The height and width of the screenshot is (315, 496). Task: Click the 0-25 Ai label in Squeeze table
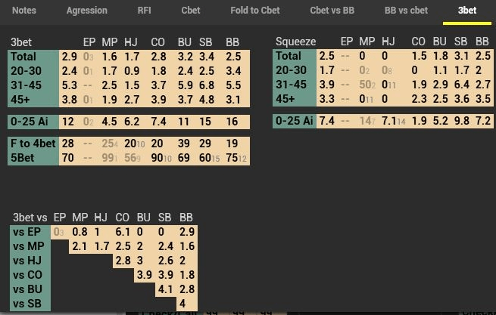(295, 121)
